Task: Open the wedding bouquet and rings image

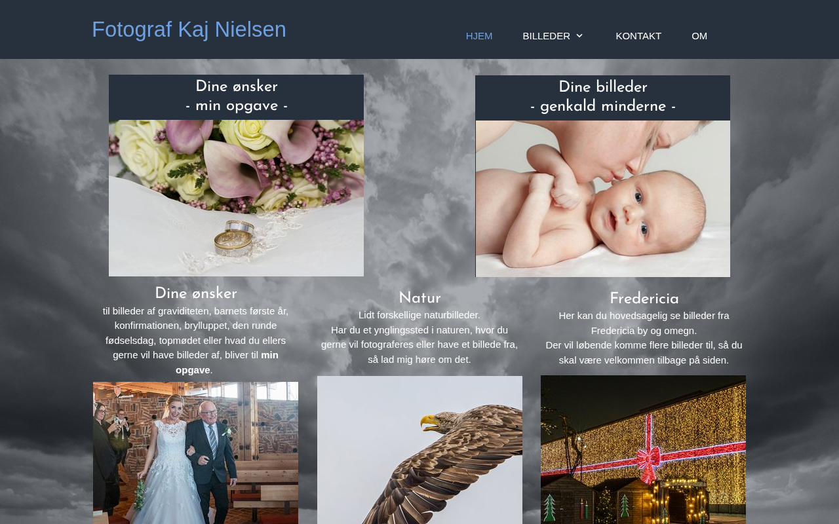Action: click(236, 198)
